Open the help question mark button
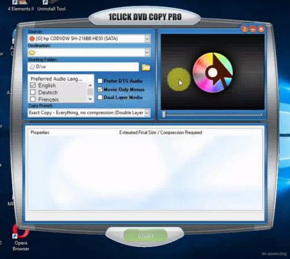Image resolution: width=290 pixels, height=259 pixels. [x=244, y=29]
